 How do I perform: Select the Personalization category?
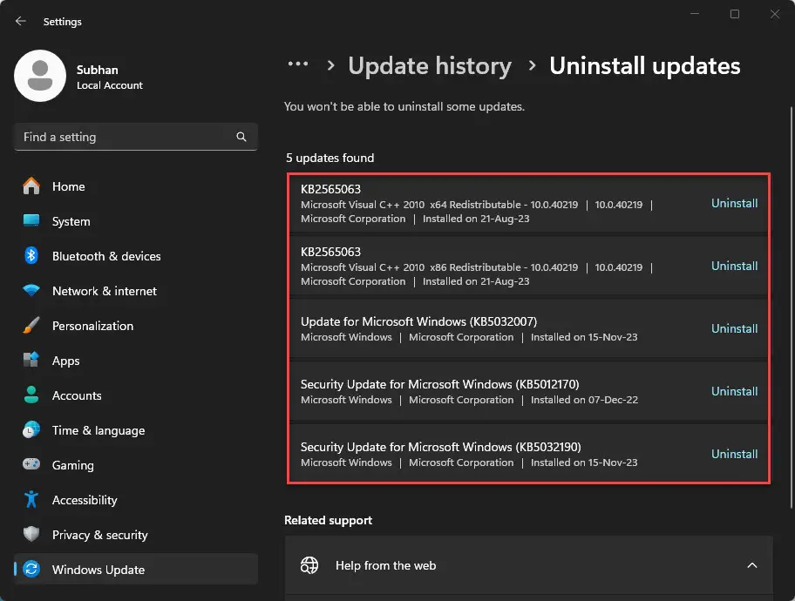point(136,326)
